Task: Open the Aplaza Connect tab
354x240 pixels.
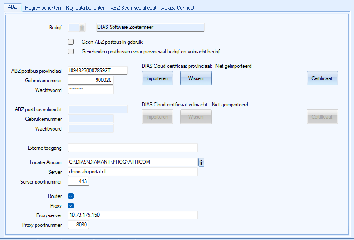Action: [x=178, y=8]
